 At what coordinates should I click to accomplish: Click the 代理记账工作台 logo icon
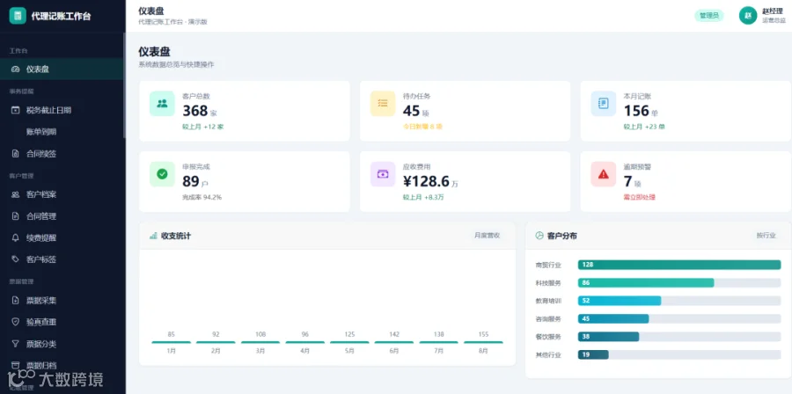coord(18,16)
